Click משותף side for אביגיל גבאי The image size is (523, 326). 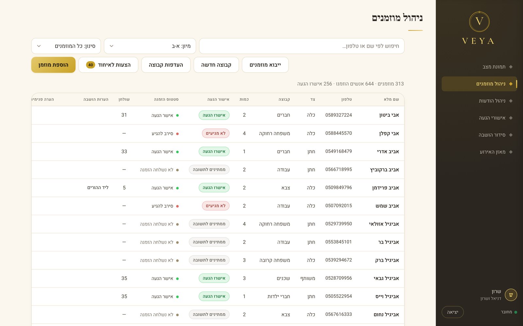pos(308,278)
